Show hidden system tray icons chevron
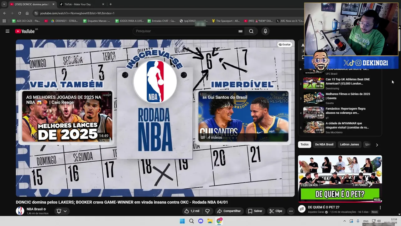The height and width of the screenshot is (226, 401). tap(344, 221)
